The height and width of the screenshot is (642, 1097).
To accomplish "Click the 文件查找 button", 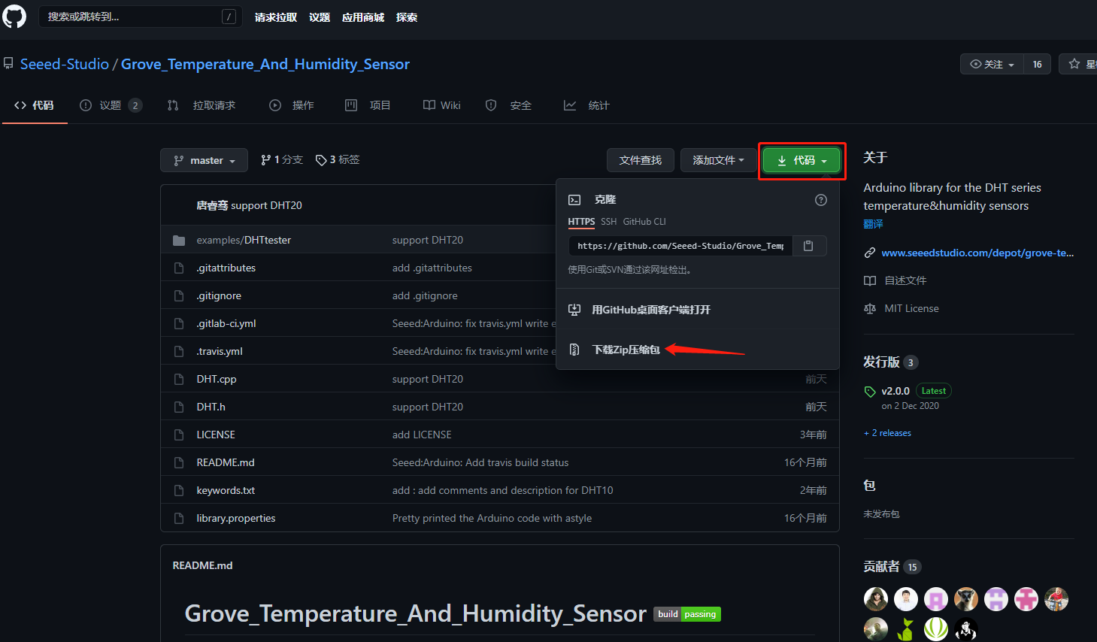I will (x=641, y=160).
